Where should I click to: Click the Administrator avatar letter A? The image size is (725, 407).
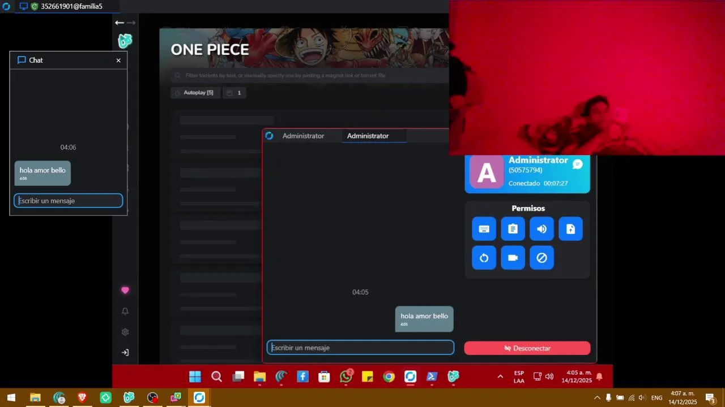(x=487, y=172)
